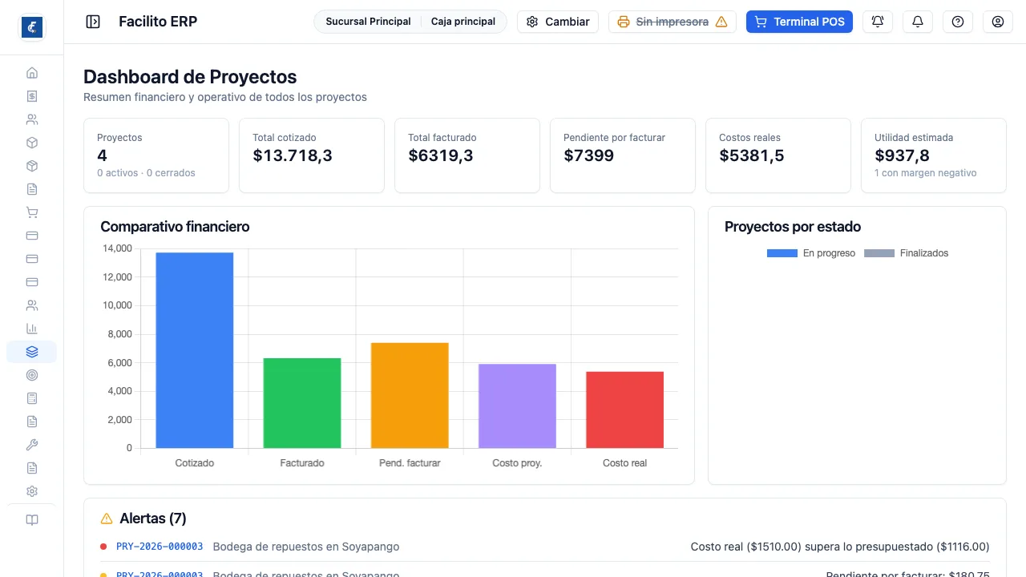Select Caja principal in the header

click(x=463, y=22)
